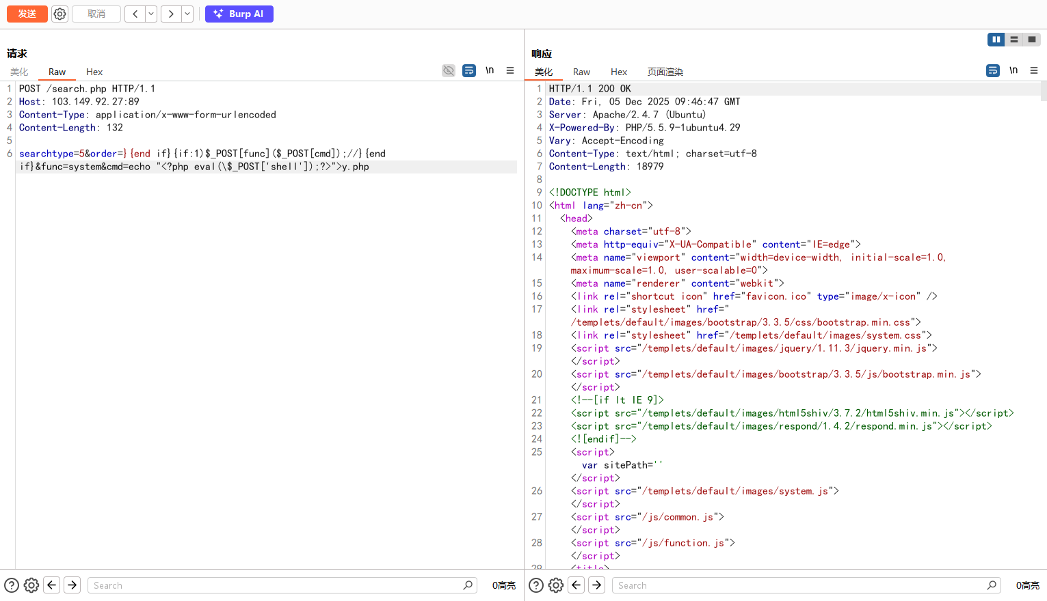Image resolution: width=1047 pixels, height=601 pixels.
Task: Open response search settings gear
Action: (556, 585)
